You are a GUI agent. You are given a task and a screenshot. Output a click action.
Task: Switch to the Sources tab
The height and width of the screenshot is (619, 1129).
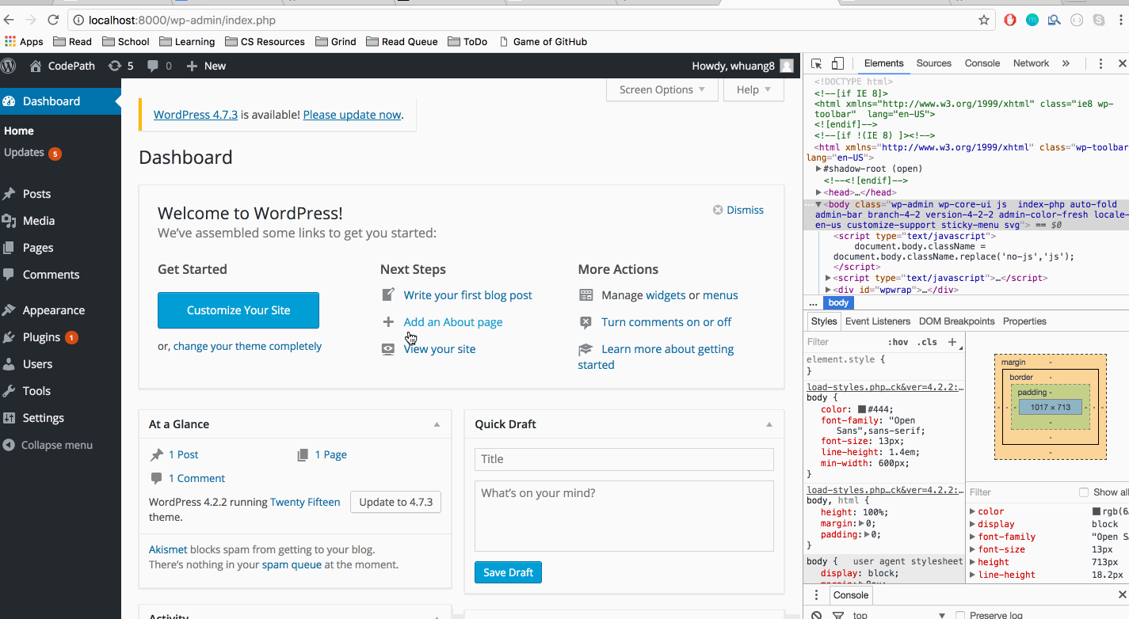[x=934, y=63]
